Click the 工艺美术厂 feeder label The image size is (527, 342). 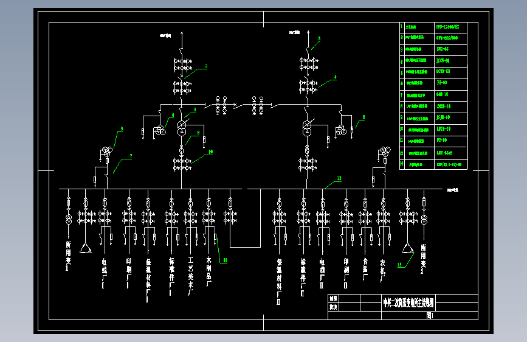click(x=191, y=276)
